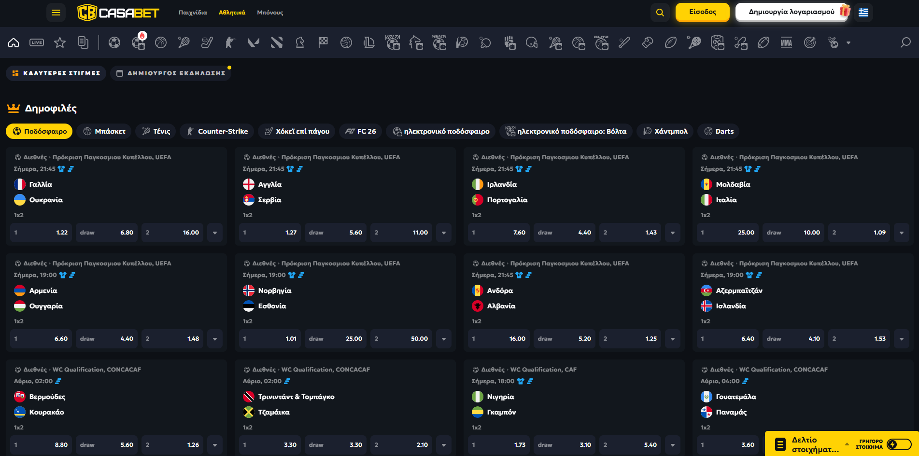Toggle the quick bet switch

(x=899, y=444)
